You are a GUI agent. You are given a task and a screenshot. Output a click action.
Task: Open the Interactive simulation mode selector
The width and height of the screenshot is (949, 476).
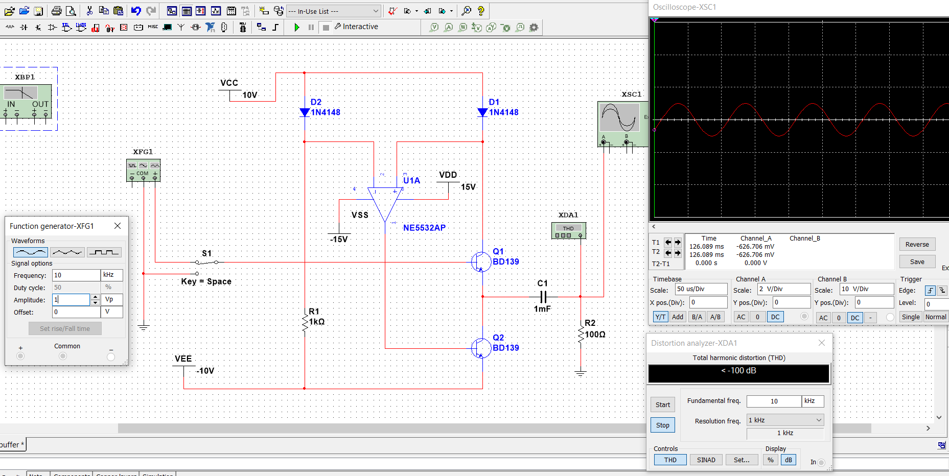click(357, 27)
